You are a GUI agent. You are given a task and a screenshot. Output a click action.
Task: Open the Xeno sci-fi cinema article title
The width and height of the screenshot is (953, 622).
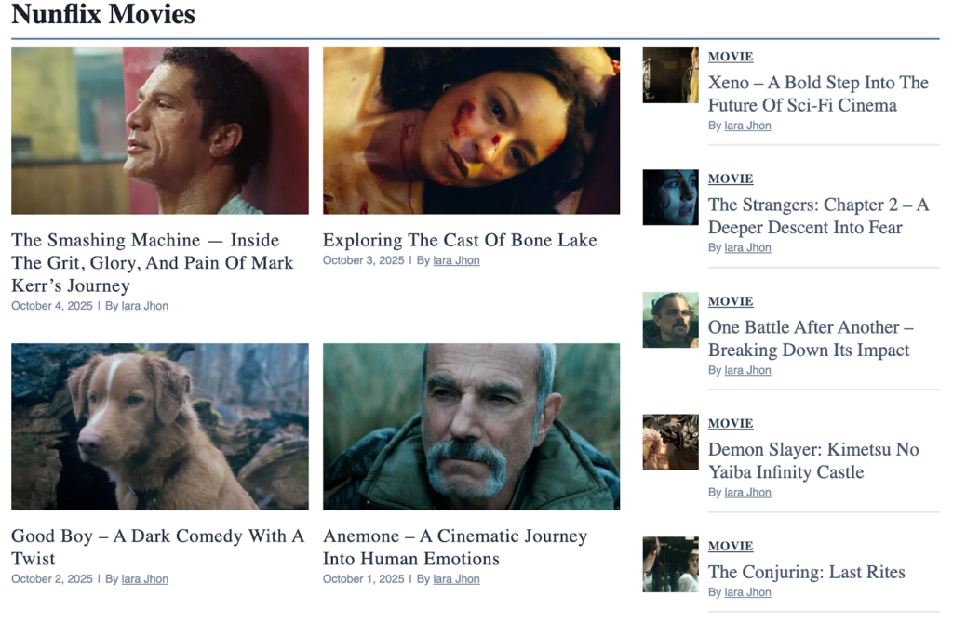click(818, 94)
